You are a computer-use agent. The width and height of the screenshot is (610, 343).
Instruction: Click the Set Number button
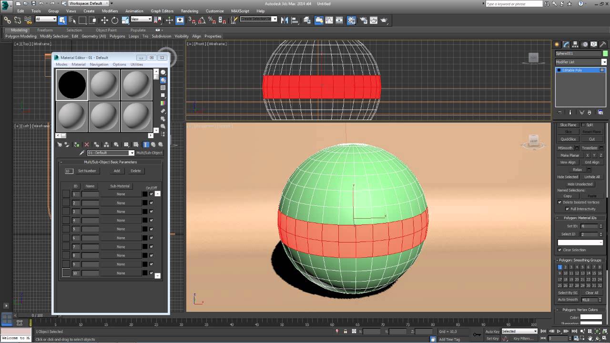(87, 171)
